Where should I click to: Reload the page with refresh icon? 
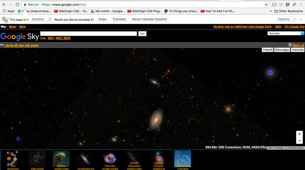click(17, 4)
